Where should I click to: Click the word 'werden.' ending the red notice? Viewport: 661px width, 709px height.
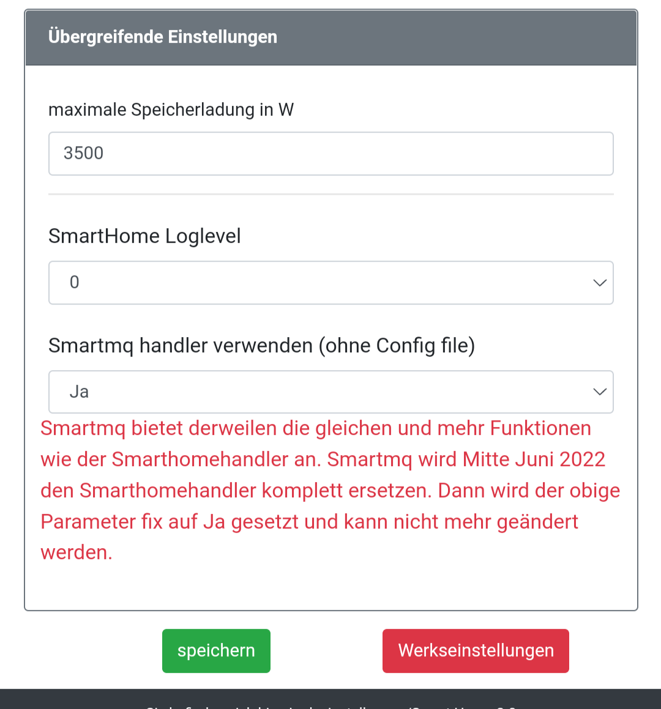[x=77, y=552]
